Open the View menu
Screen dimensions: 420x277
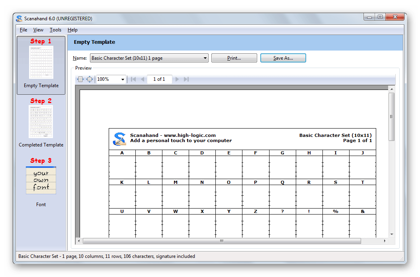[x=38, y=30]
